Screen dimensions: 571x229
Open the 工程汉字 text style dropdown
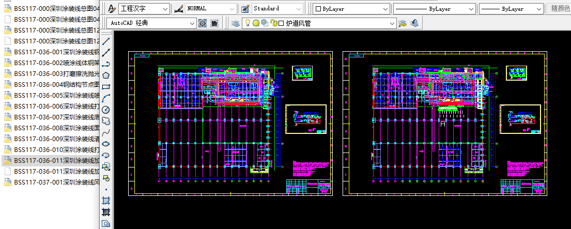pyautogui.click(x=144, y=8)
